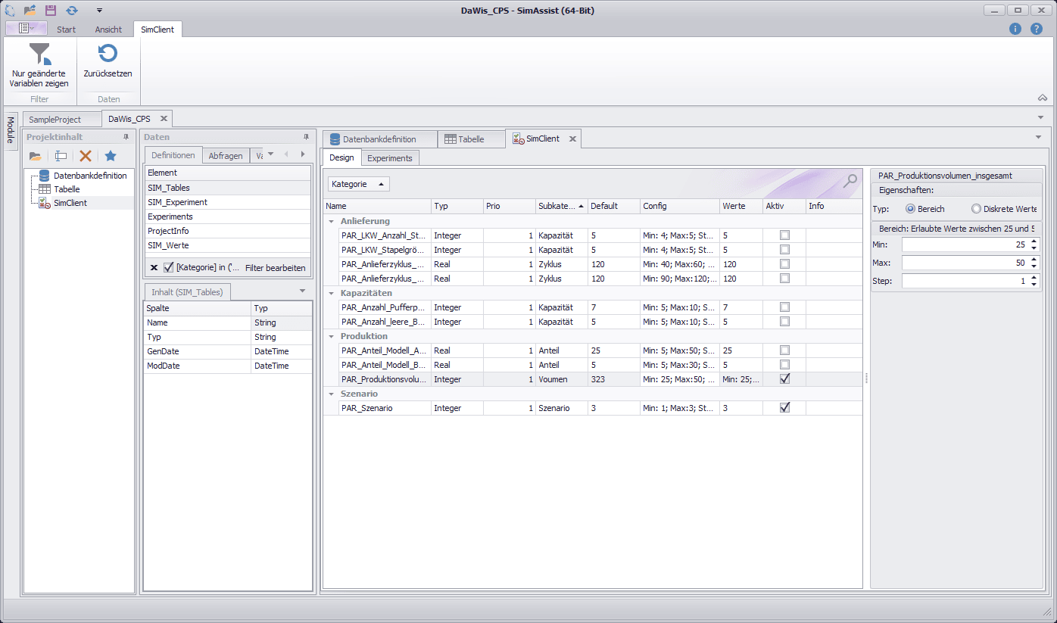Click the open folder icon in Projektinhalt toolbar
The image size is (1057, 623).
click(36, 156)
